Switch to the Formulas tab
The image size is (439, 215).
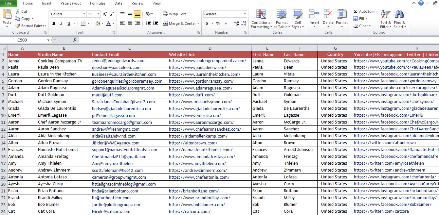point(98,3)
